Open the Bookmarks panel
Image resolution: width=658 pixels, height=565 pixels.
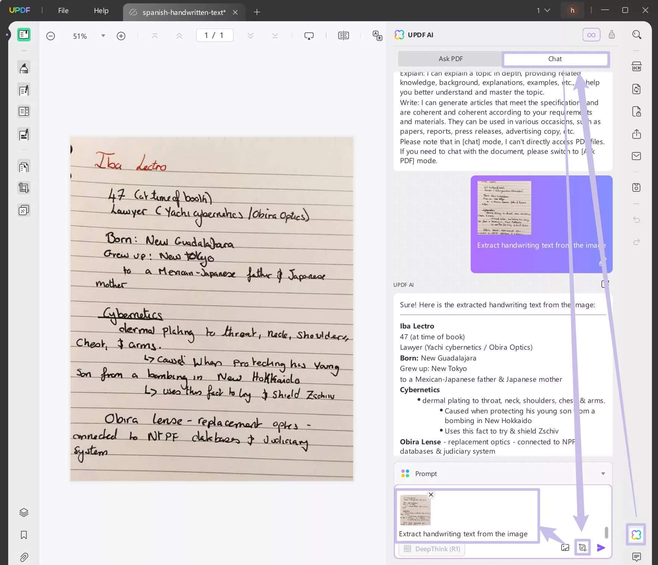click(24, 535)
